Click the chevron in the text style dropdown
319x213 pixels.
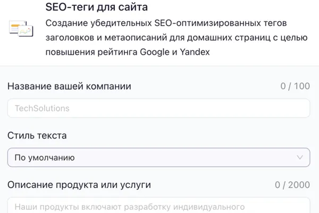tap(298, 157)
